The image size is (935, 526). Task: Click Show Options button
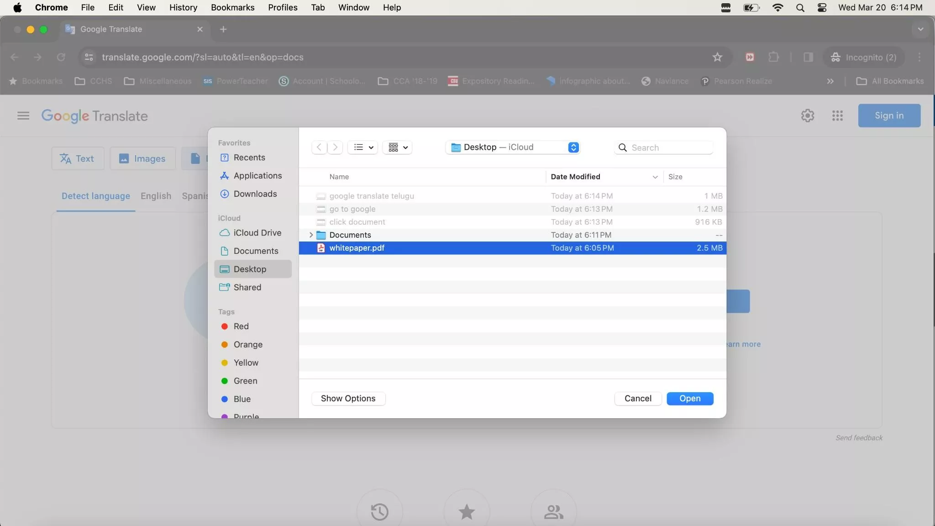348,398
